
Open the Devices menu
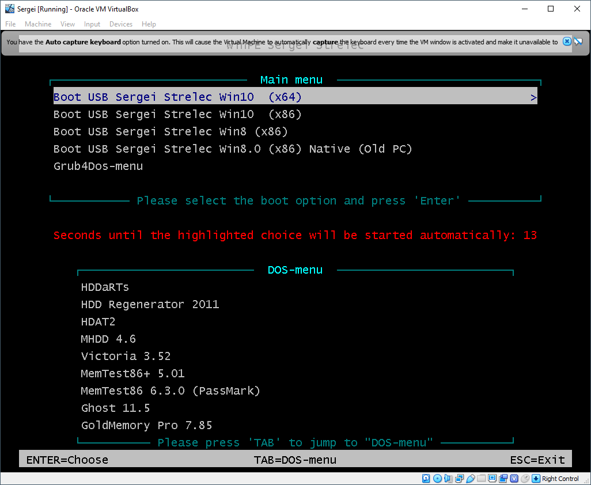click(120, 24)
